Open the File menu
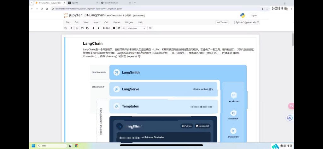323x149 pixels. [x=68, y=22]
